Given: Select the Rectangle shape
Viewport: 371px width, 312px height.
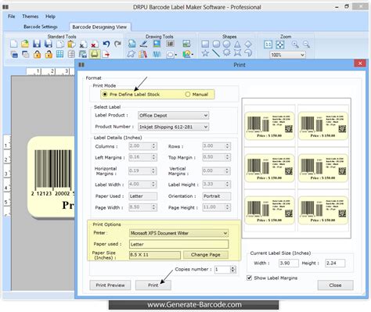Looking at the screenshot, I should point(205,44).
